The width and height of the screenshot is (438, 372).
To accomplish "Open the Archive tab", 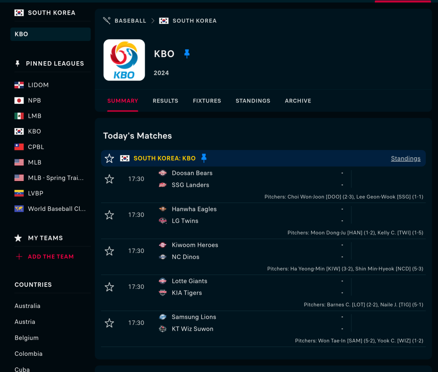I will pos(298,101).
